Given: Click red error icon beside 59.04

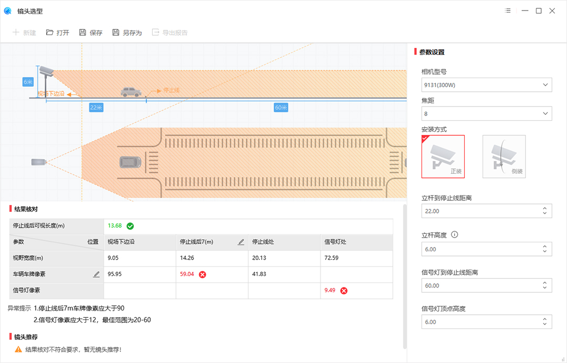Looking at the screenshot, I should [x=202, y=274].
